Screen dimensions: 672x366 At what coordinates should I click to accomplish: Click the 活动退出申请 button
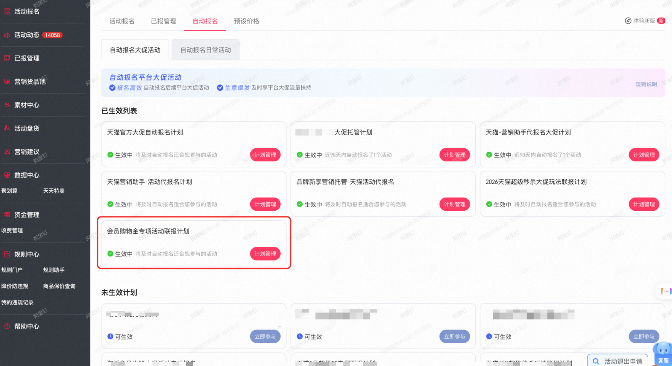pyautogui.click(x=618, y=361)
